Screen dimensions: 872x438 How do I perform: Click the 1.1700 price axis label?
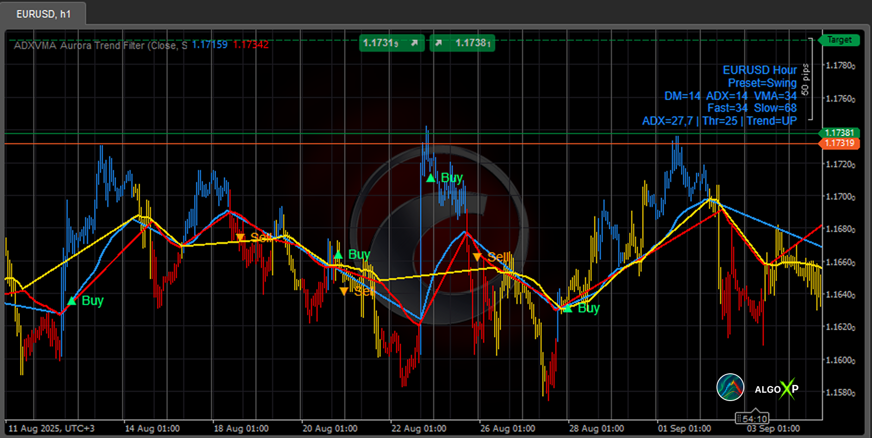[x=840, y=197]
